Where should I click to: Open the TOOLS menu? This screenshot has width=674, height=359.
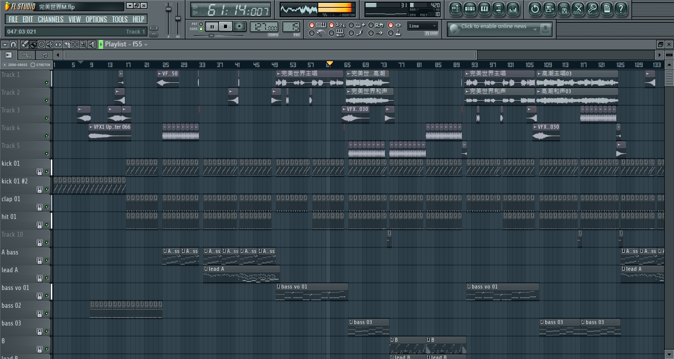click(x=119, y=19)
